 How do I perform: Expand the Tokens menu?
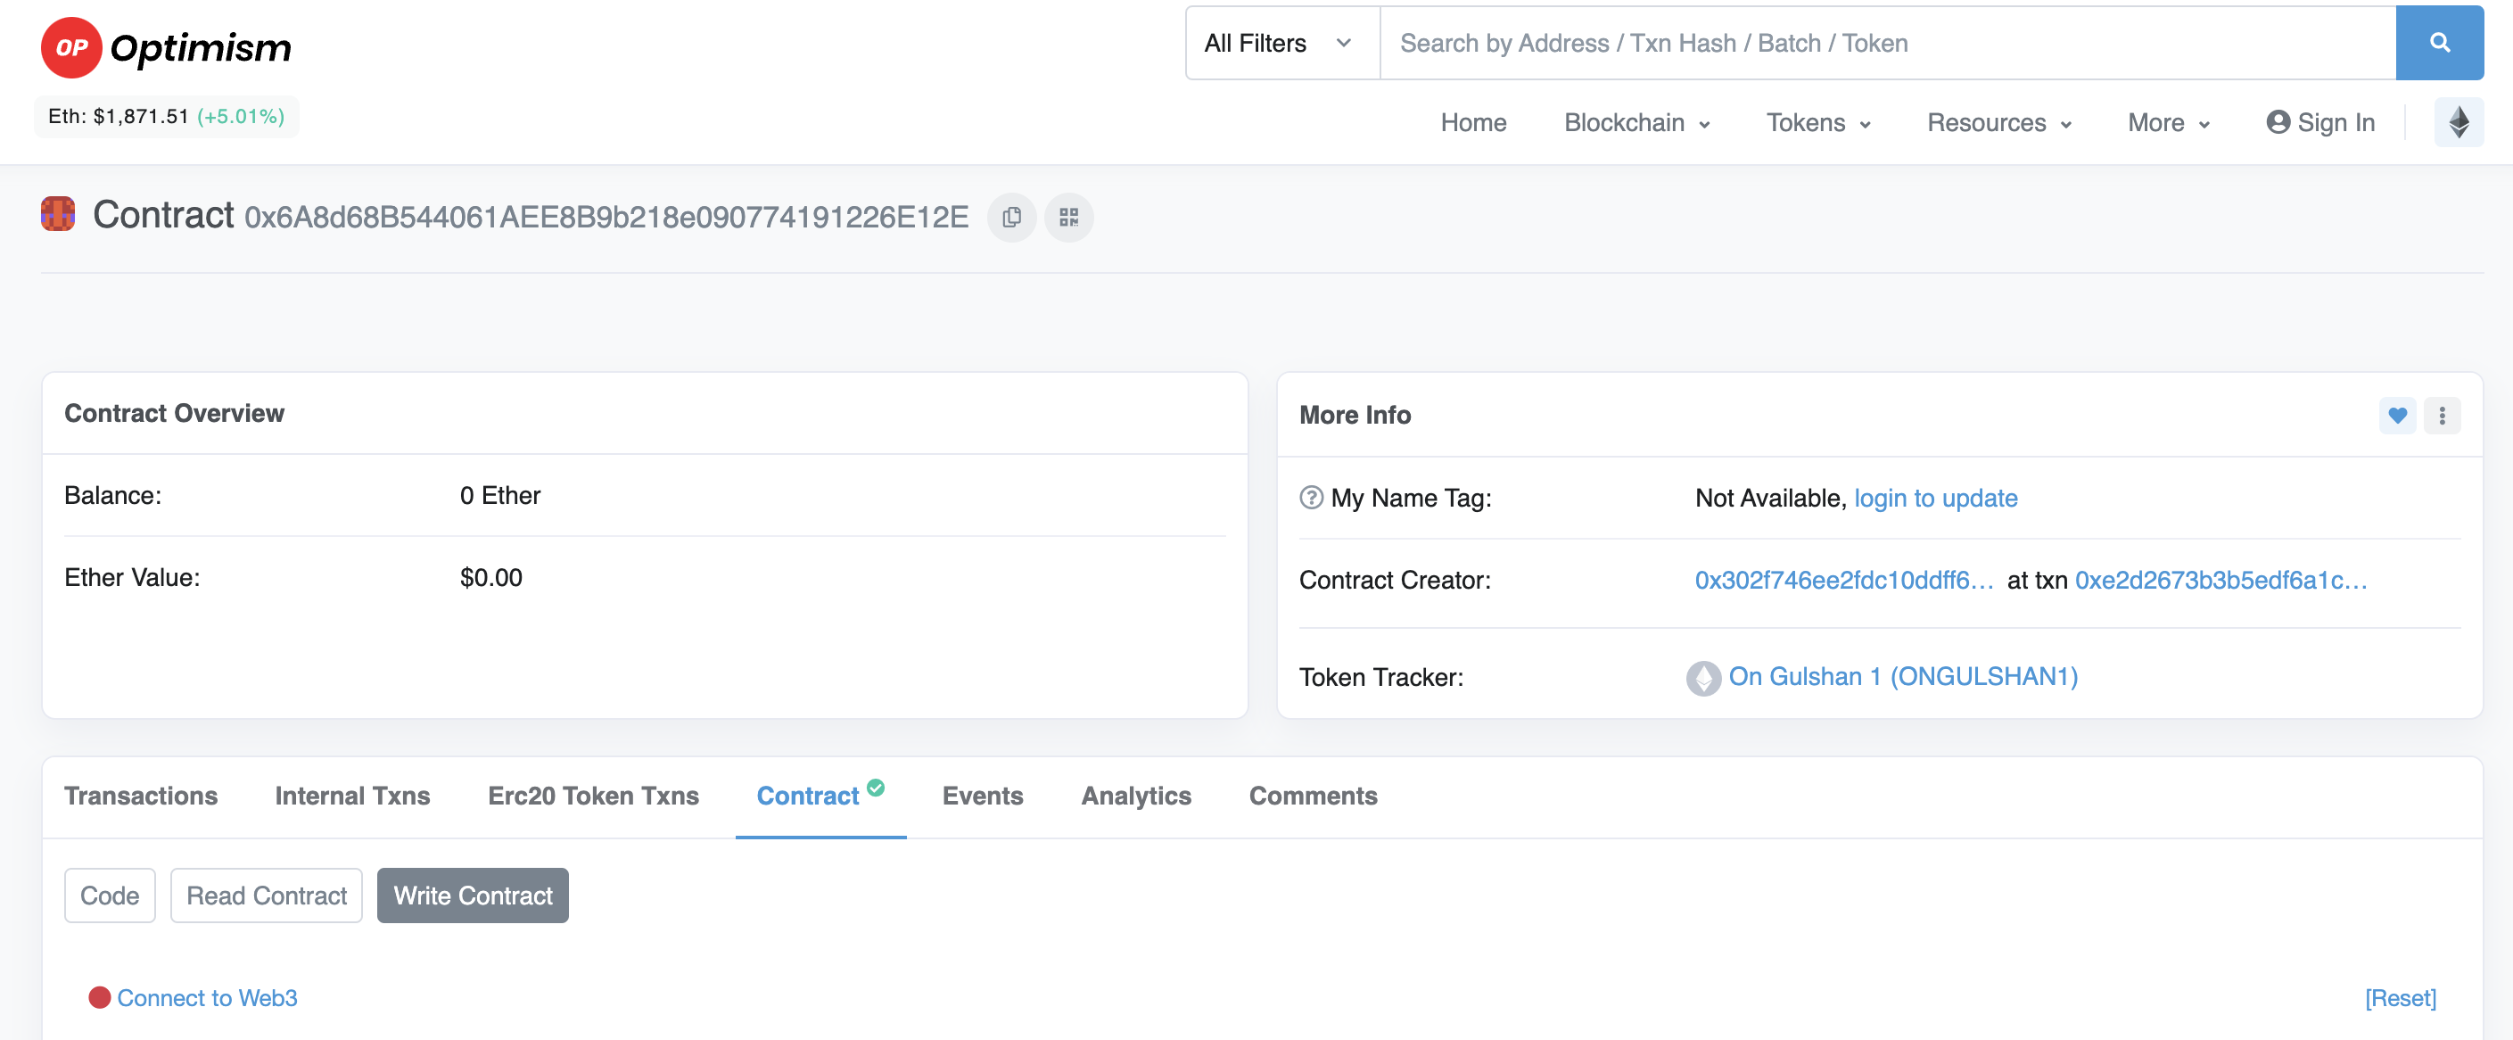[1817, 123]
